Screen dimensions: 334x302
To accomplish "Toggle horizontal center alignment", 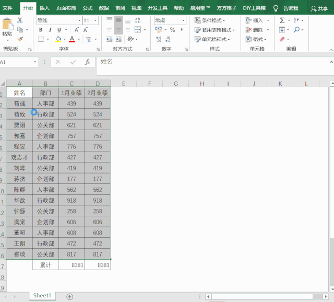I will click(x=118, y=30).
